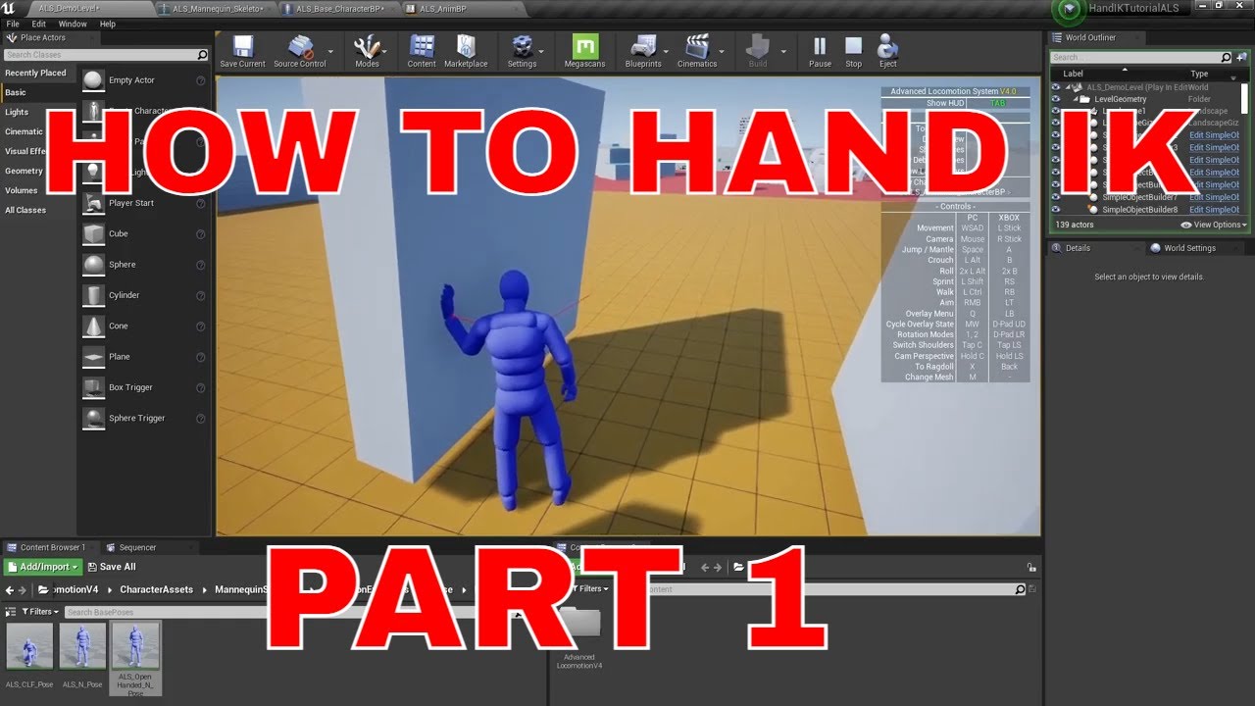
Task: Open the Edit menu
Action: [x=39, y=24]
